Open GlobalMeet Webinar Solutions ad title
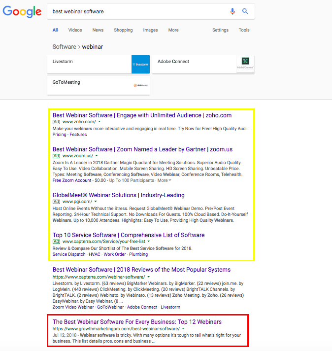The height and width of the screenshot is (351, 332). [119, 195]
